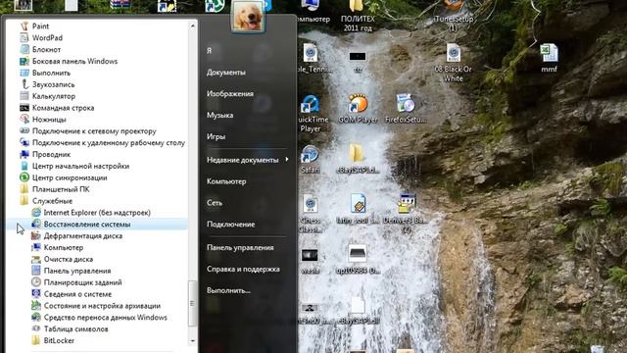Open Очистка диска icon
The width and height of the screenshot is (627, 353).
(36, 259)
